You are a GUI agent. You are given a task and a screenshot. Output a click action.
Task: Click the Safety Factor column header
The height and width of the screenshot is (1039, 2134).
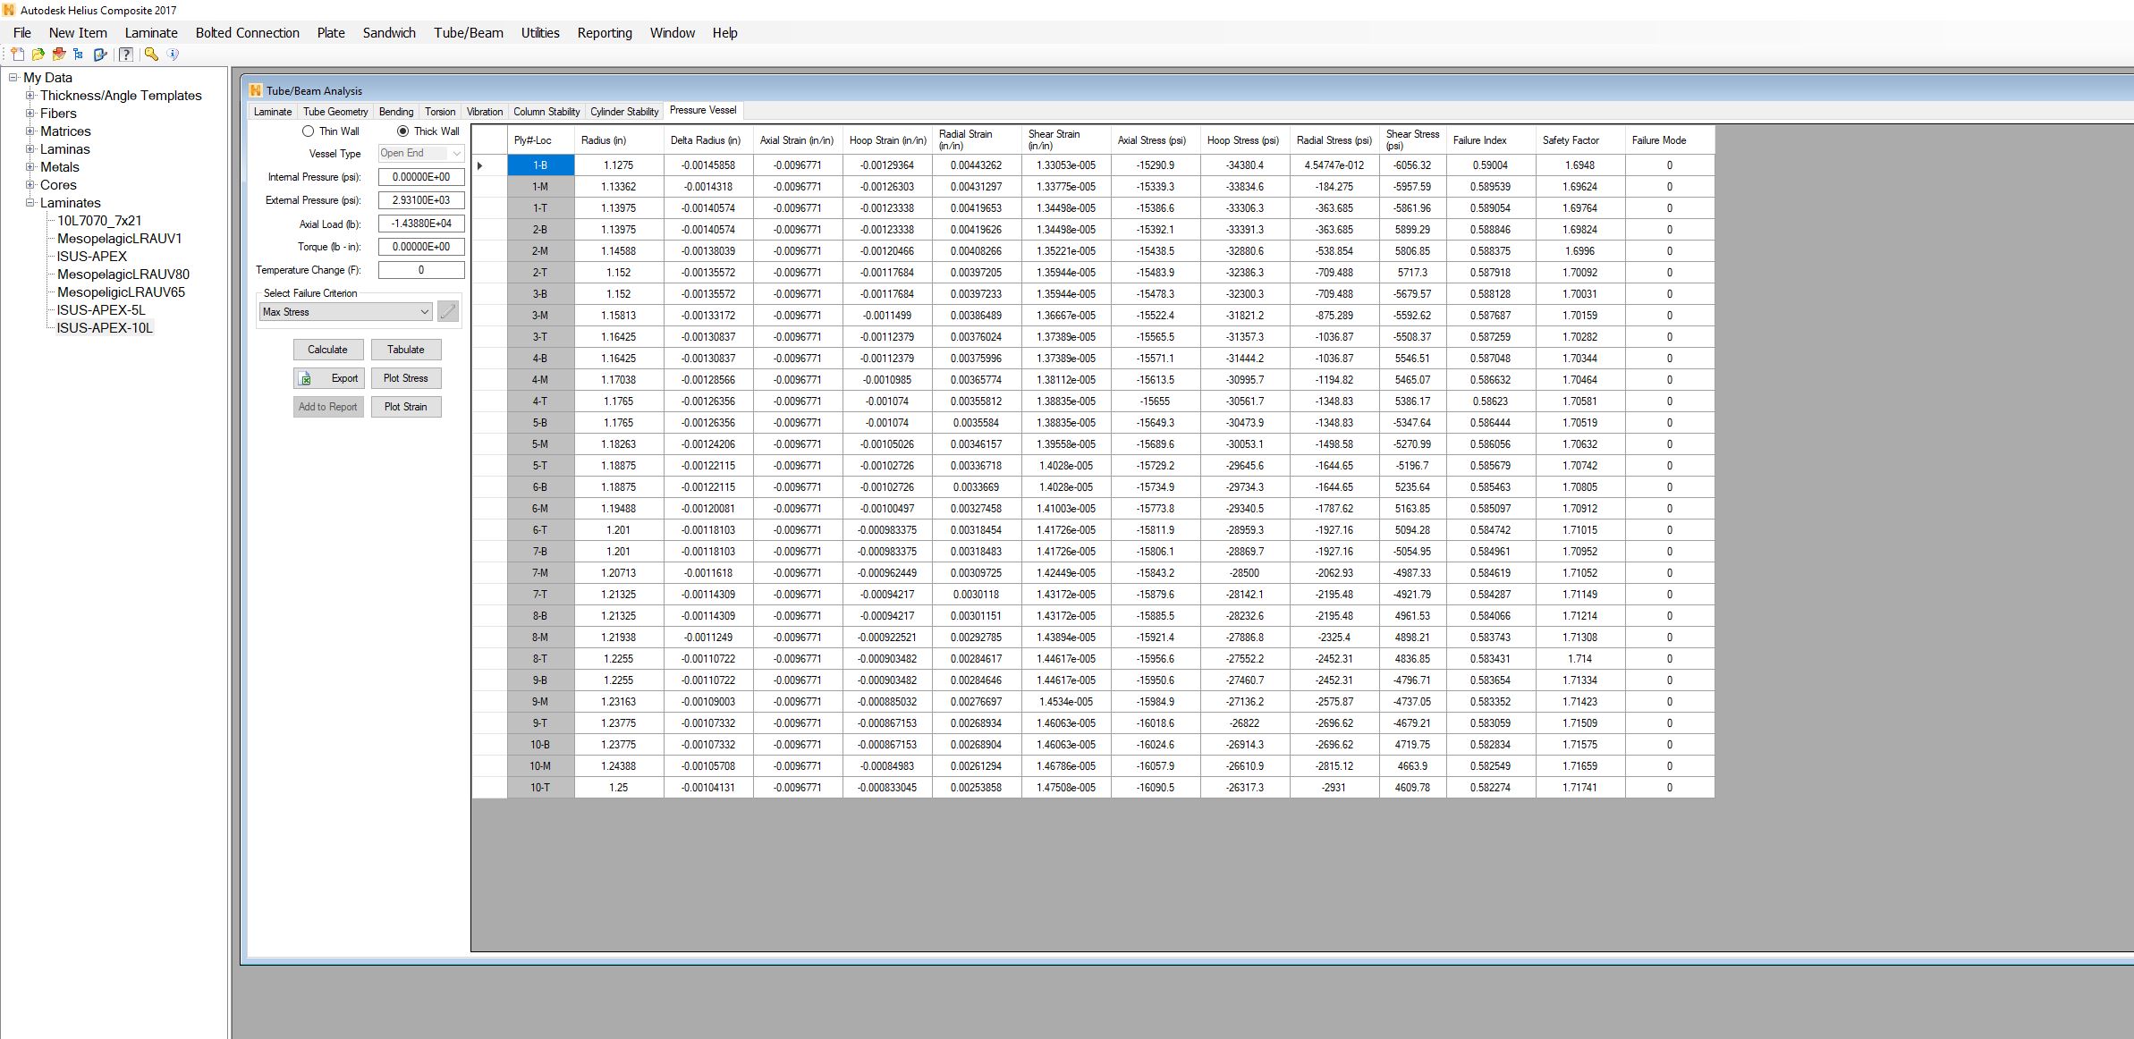coord(1580,140)
